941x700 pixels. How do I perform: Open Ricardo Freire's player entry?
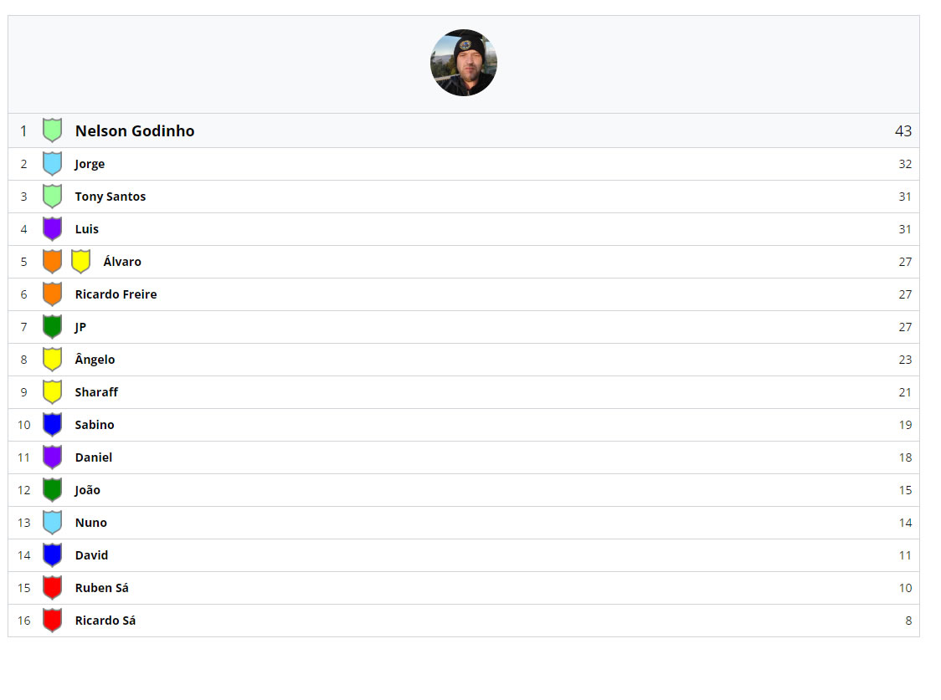pos(116,294)
